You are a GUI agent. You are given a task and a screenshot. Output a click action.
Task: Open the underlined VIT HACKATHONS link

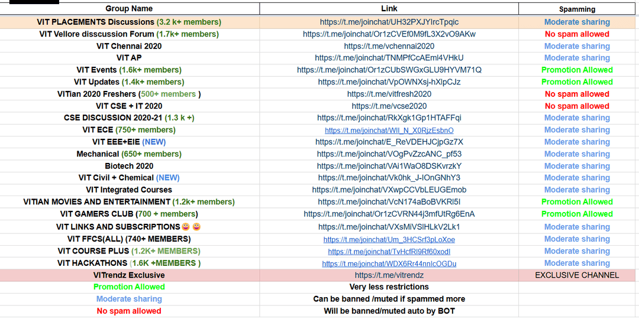(389, 263)
